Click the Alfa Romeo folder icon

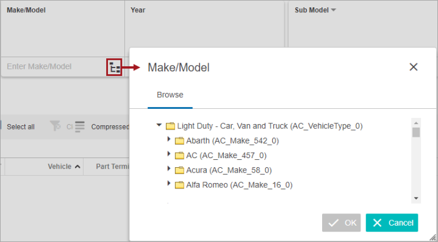179,185
